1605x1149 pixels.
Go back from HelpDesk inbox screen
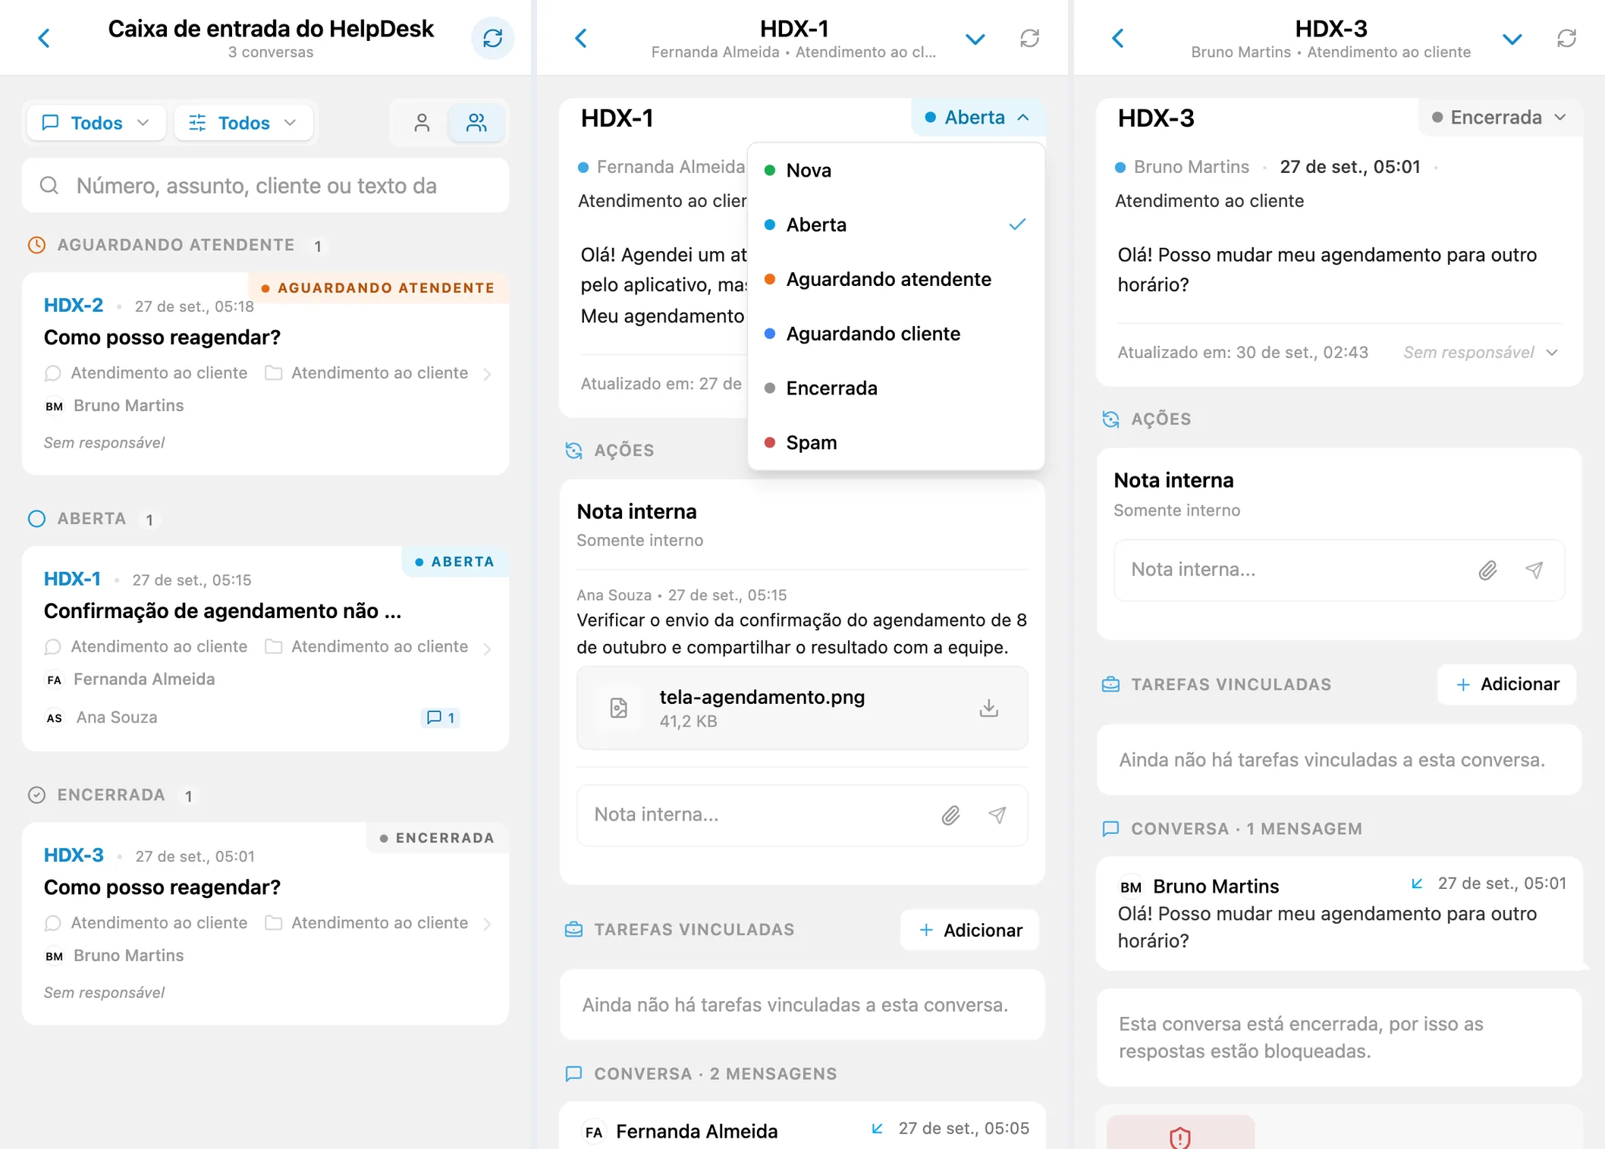[45, 38]
